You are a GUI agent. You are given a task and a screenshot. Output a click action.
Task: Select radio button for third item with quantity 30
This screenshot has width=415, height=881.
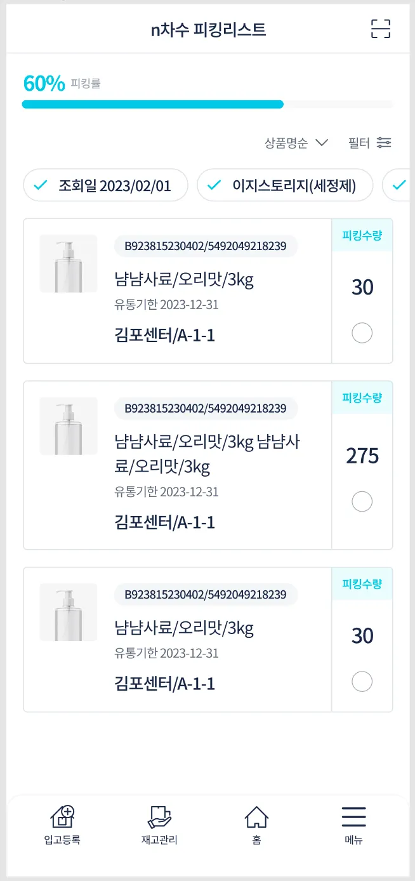tap(362, 682)
